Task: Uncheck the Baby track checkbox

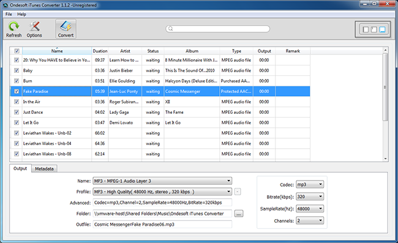Action: (x=17, y=70)
